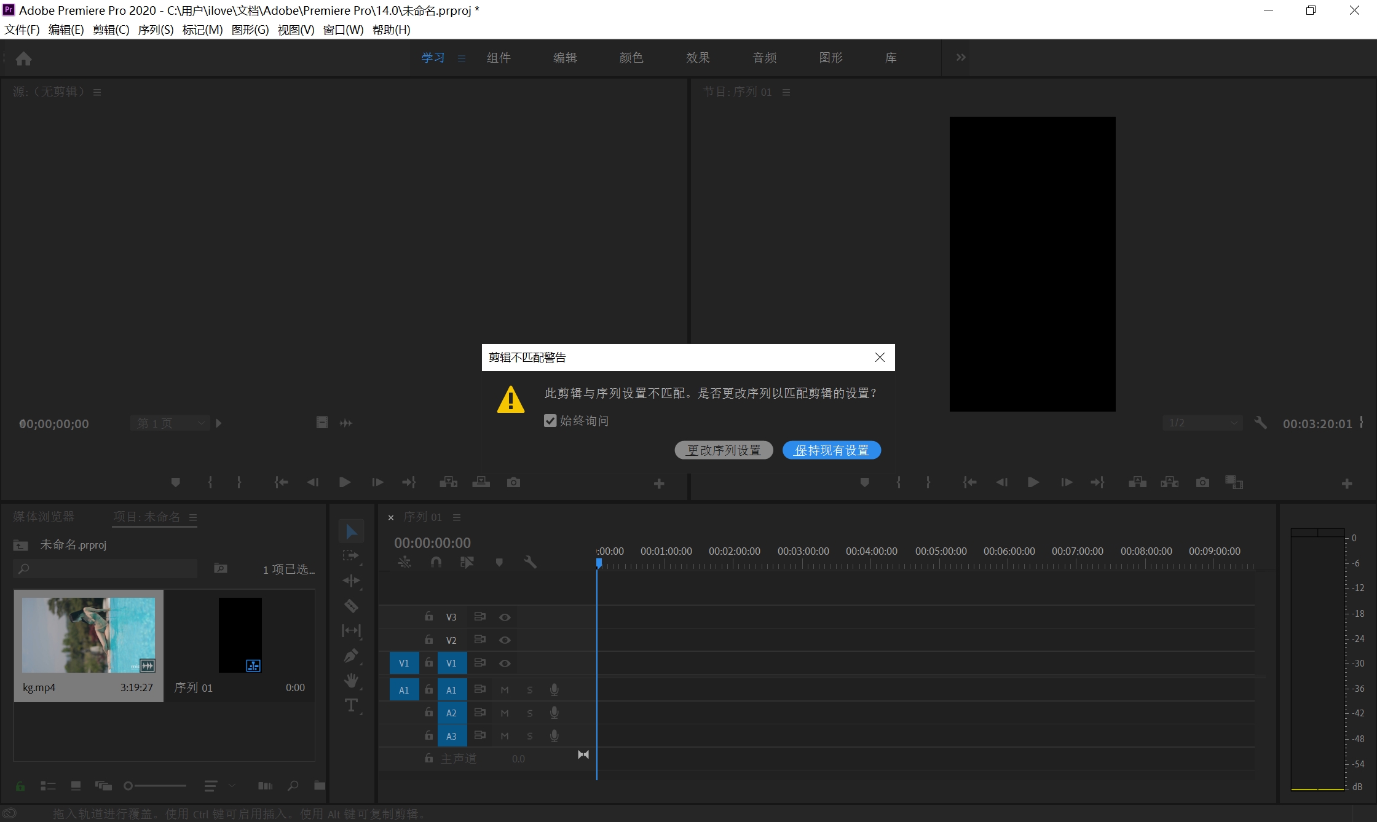Expand workspace overflow chevron
Image resolution: width=1377 pixels, height=822 pixels.
pyautogui.click(x=960, y=57)
